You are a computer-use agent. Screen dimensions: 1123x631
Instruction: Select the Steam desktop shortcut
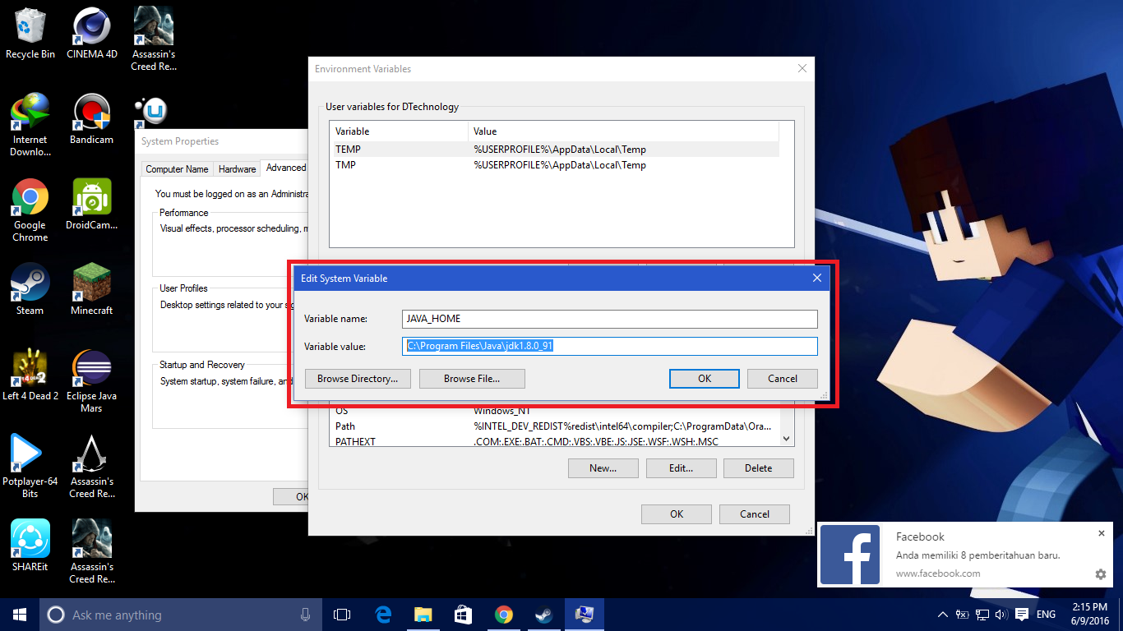(x=30, y=290)
